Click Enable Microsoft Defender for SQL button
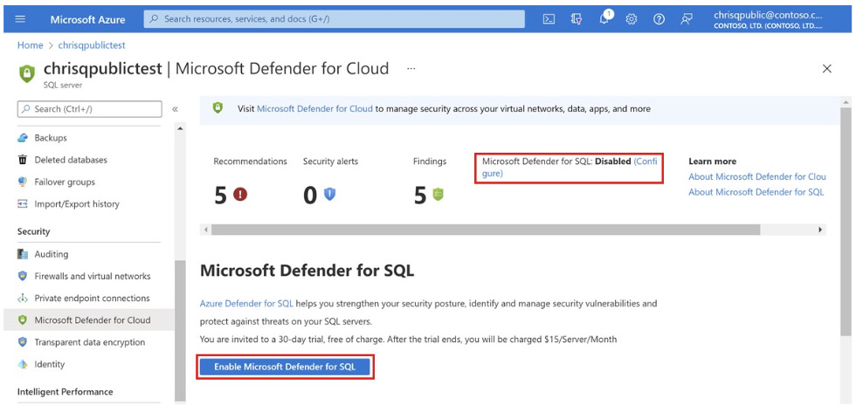 (285, 367)
